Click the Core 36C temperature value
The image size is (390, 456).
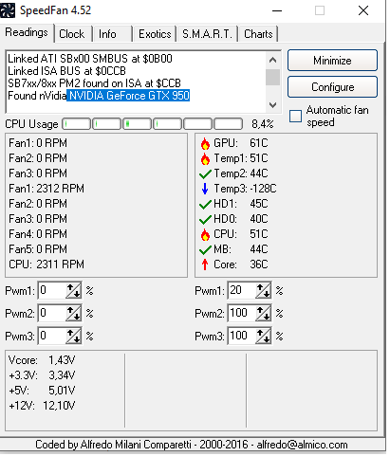click(x=259, y=264)
